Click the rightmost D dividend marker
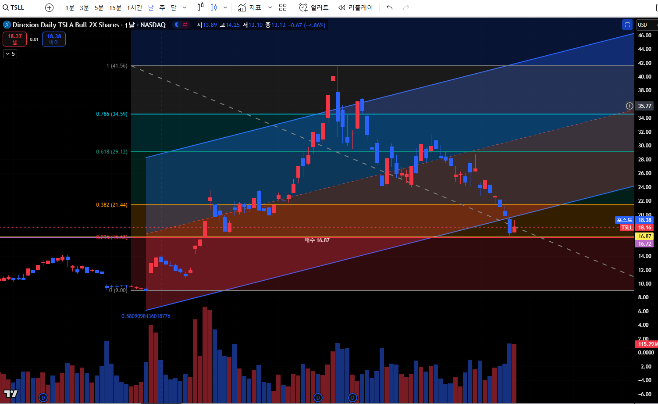 (352, 397)
